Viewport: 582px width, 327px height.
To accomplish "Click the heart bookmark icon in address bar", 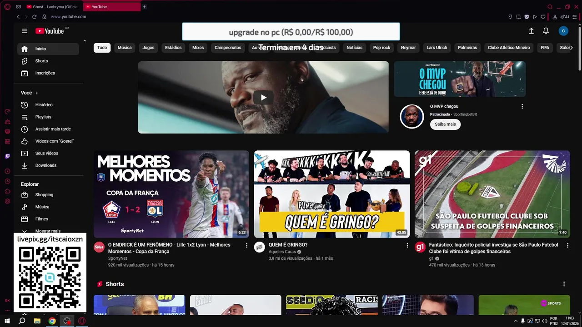I will click(x=543, y=17).
